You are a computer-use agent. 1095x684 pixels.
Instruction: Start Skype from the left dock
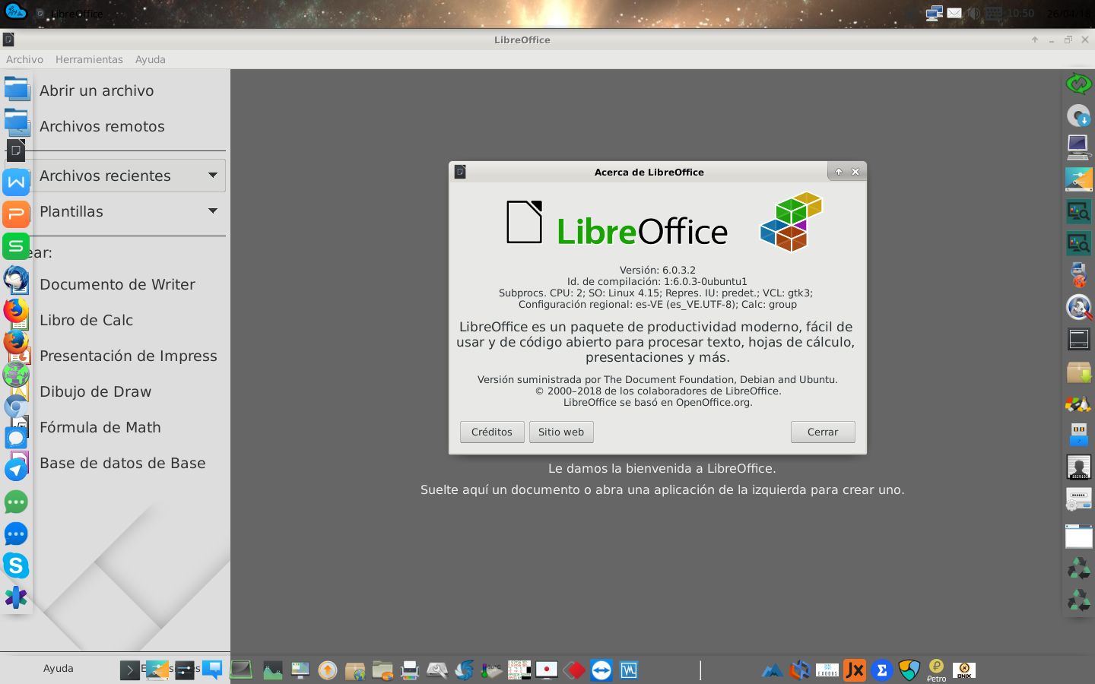pos(17,567)
